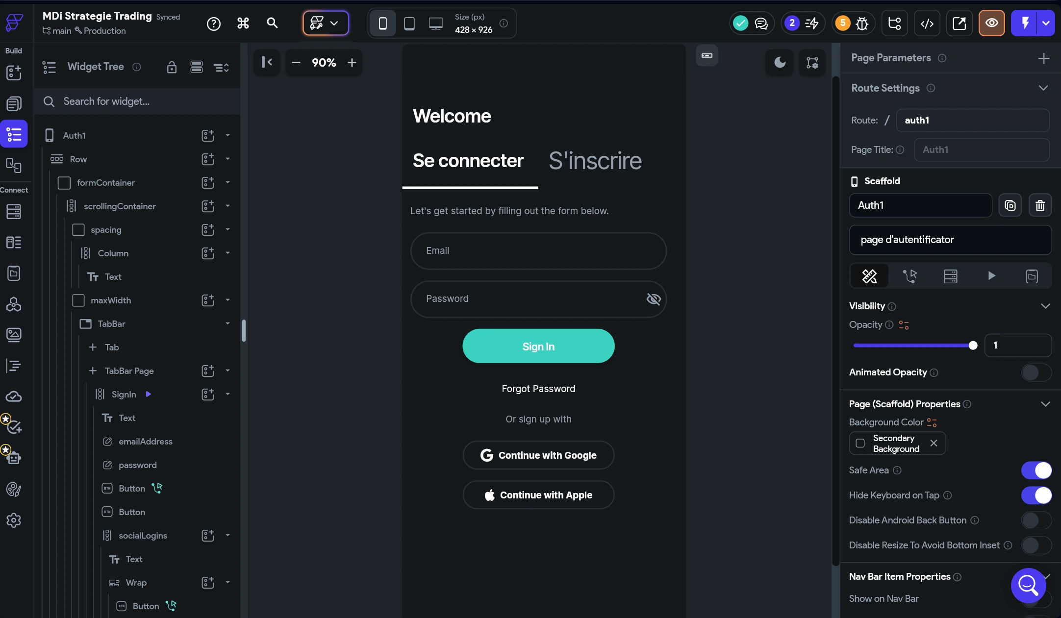Click the Sign In button

(x=538, y=346)
